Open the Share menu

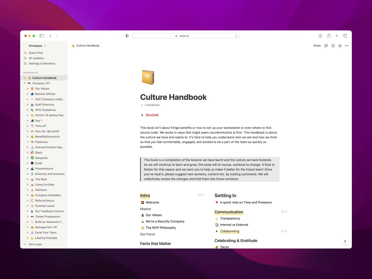pos(317,46)
